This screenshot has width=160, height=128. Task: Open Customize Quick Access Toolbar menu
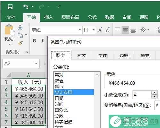[59, 7]
